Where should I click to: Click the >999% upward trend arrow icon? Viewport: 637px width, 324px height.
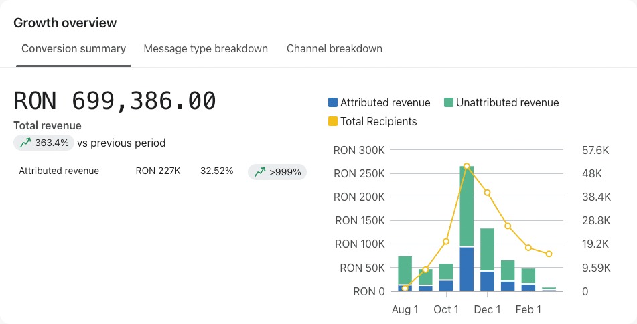[x=260, y=172]
